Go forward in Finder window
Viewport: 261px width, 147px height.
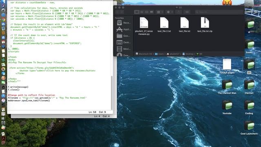coord(122,12)
